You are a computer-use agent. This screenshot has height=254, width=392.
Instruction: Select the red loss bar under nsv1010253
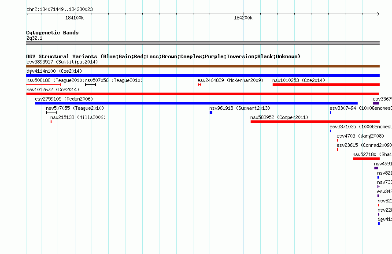tap(326, 85)
